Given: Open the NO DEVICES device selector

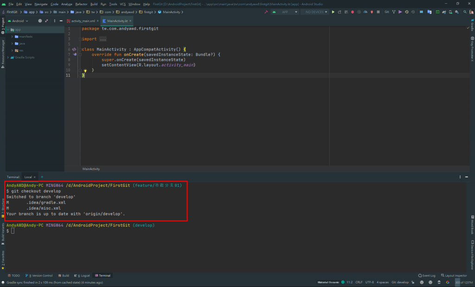Looking at the screenshot, I should coord(316,12).
